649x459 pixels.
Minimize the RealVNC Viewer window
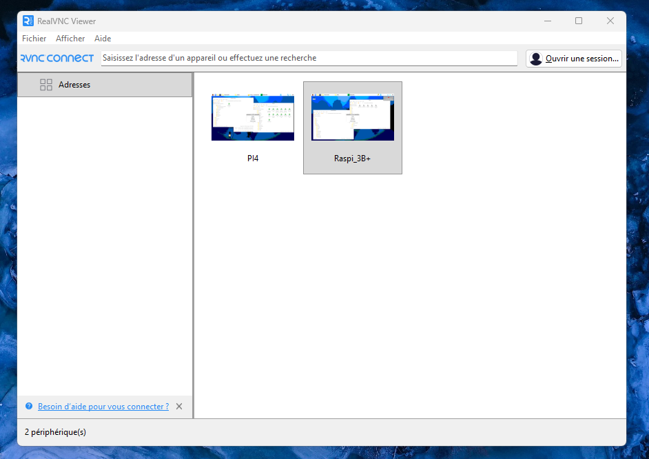click(548, 21)
